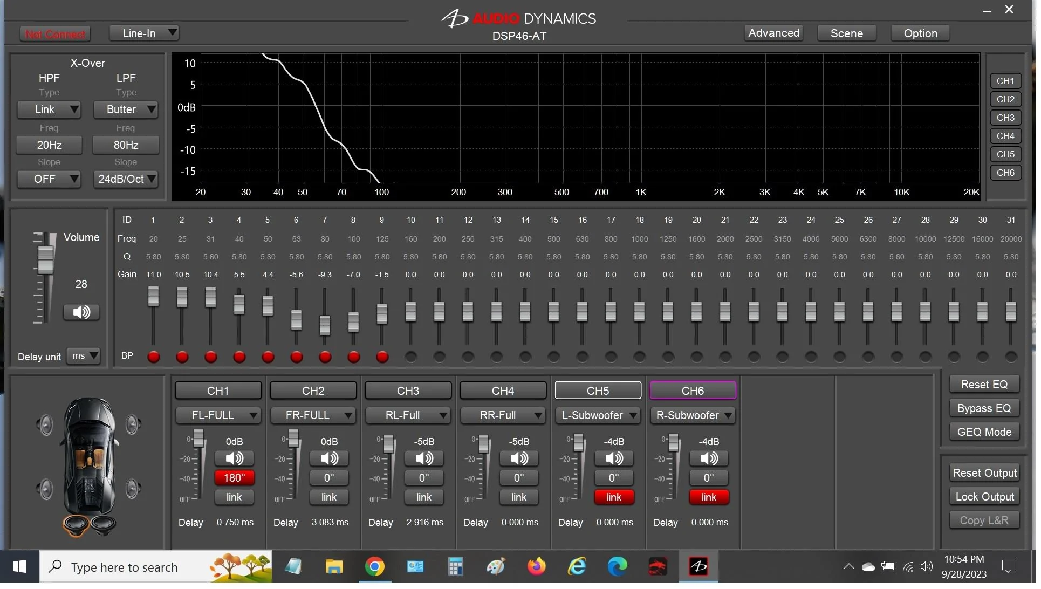Screen dimensions: 1041x589
Task: Mute CH3 with its speaker icon
Action: tap(424, 460)
